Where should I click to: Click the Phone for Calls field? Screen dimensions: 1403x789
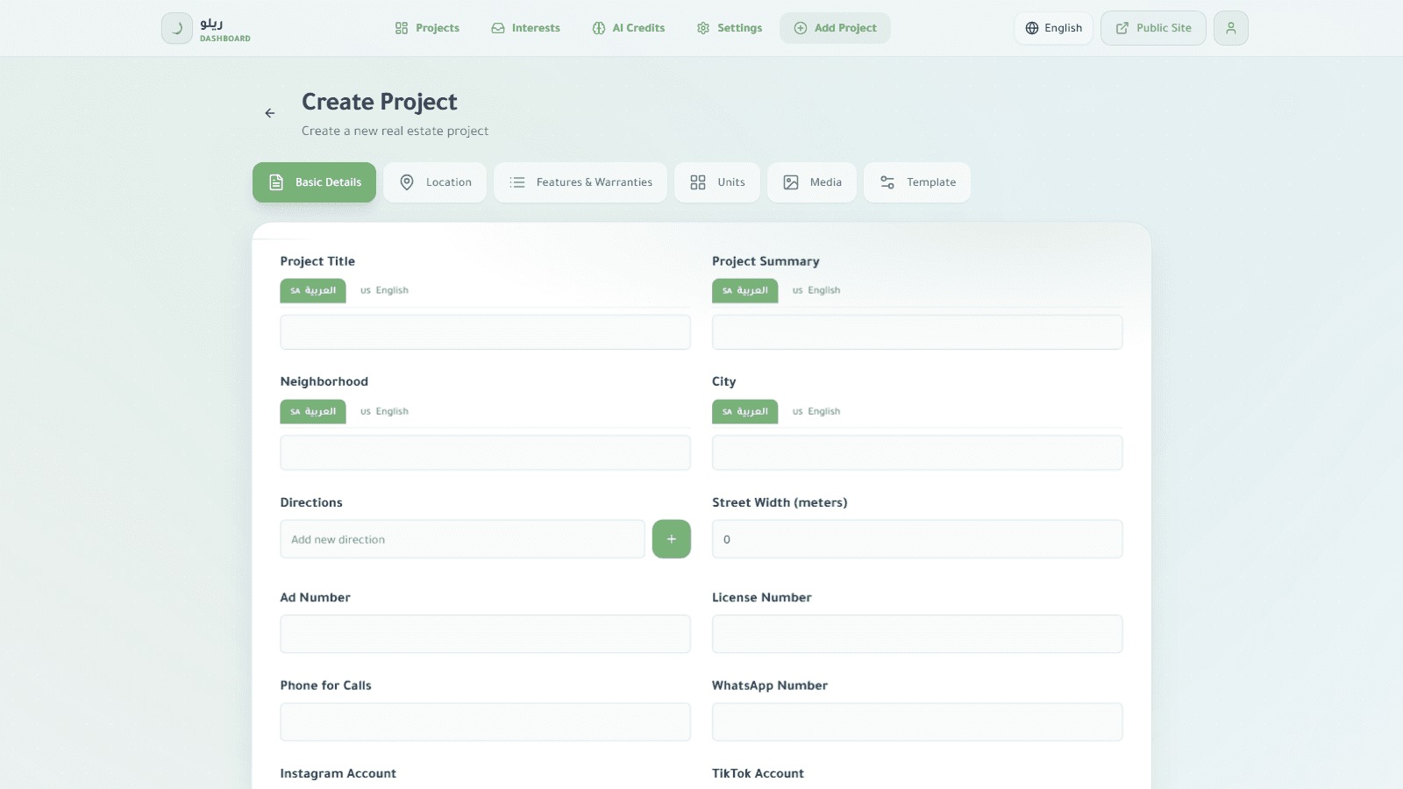pyautogui.click(x=486, y=722)
